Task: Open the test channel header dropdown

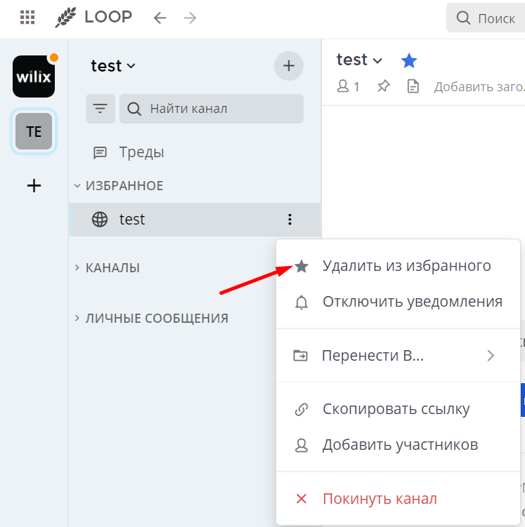Action: click(x=359, y=60)
